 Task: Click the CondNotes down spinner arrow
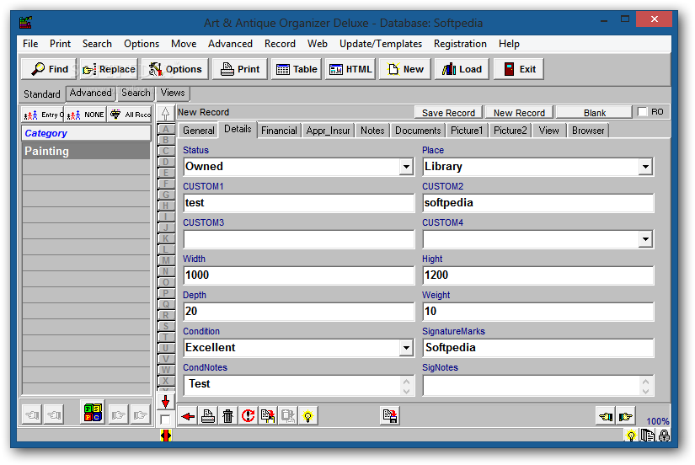406,391
